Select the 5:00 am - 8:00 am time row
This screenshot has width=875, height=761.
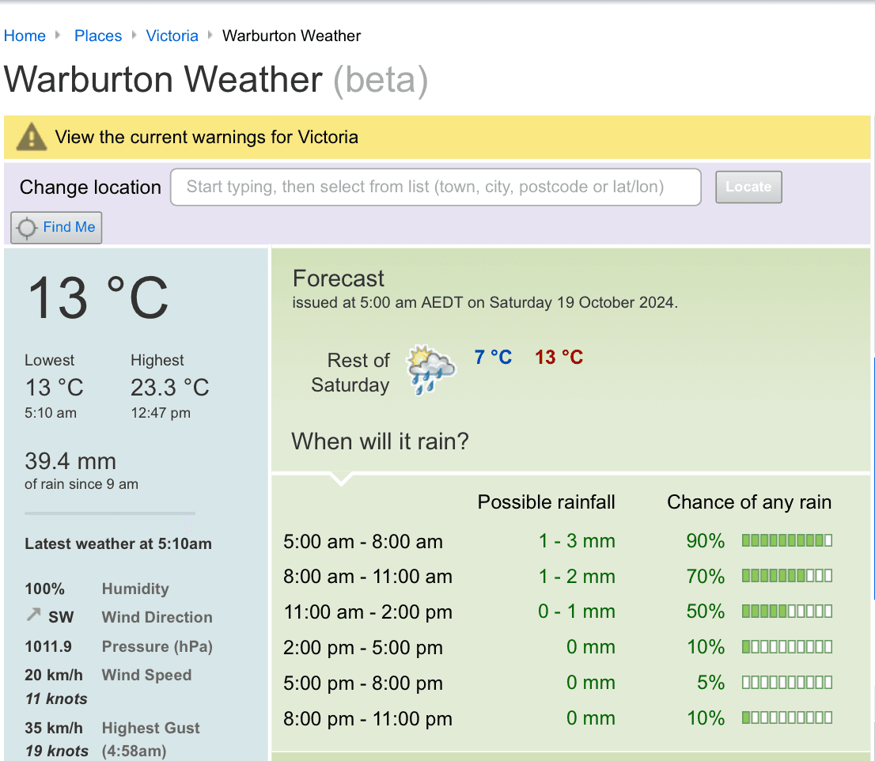[363, 542]
